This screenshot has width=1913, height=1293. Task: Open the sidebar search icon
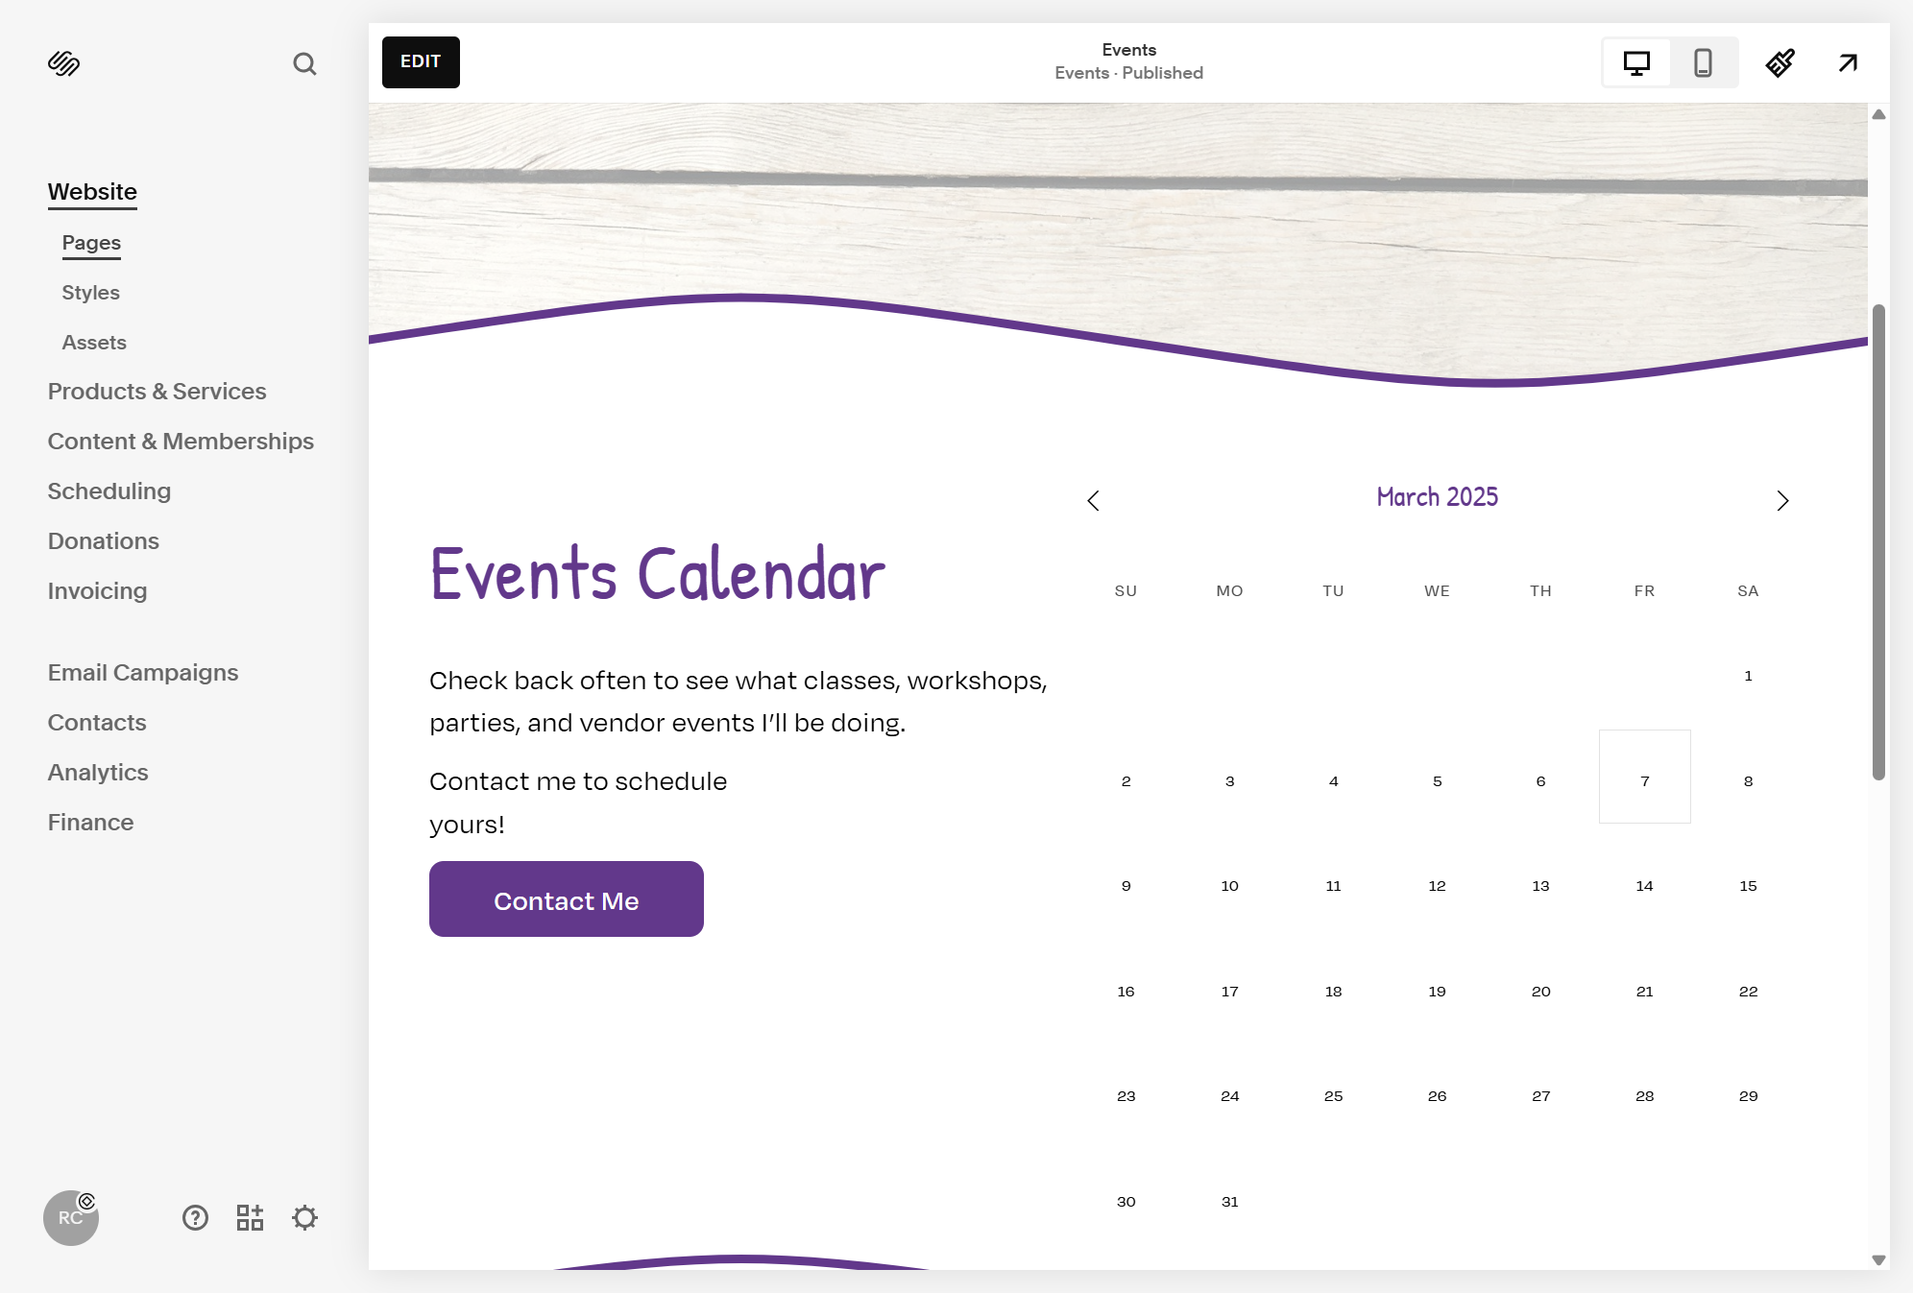[x=304, y=63]
